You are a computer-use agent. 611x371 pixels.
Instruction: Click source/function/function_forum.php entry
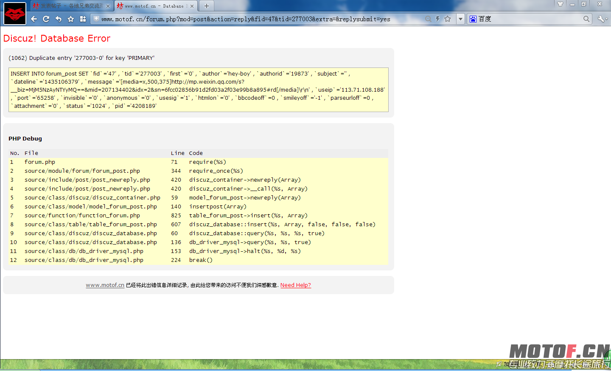click(82, 216)
